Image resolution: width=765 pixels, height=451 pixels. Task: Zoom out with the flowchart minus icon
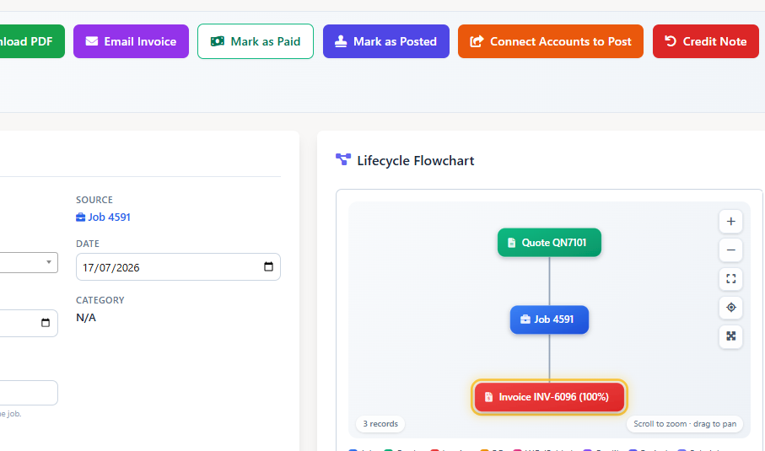pos(730,250)
